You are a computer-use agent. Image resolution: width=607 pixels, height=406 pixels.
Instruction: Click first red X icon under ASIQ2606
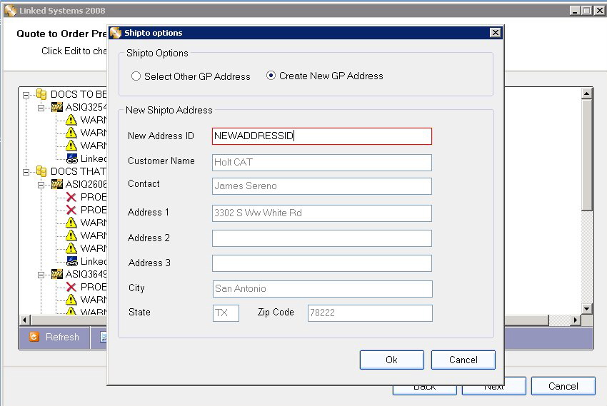coord(71,197)
